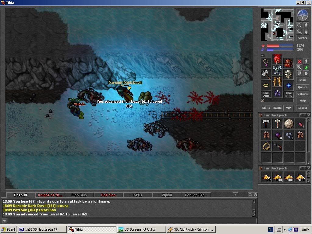Collapse the inventory panel with minus button

click(x=263, y=55)
